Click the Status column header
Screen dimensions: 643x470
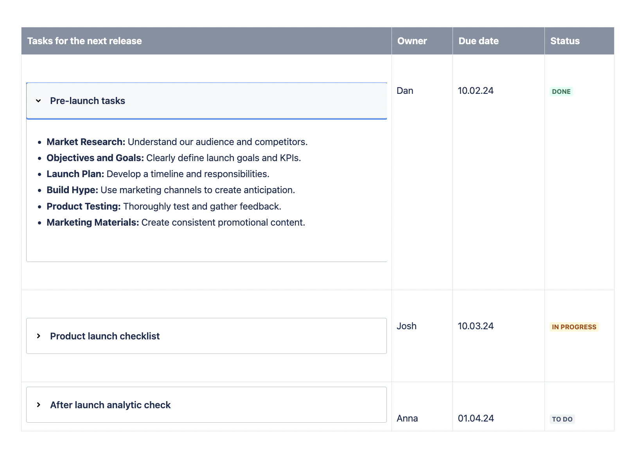[564, 41]
